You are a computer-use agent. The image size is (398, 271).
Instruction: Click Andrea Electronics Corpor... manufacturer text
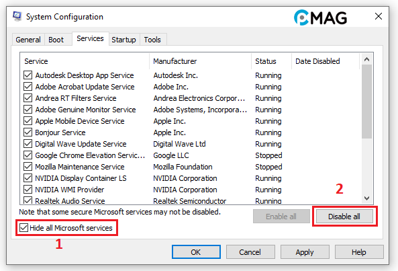coord(199,98)
